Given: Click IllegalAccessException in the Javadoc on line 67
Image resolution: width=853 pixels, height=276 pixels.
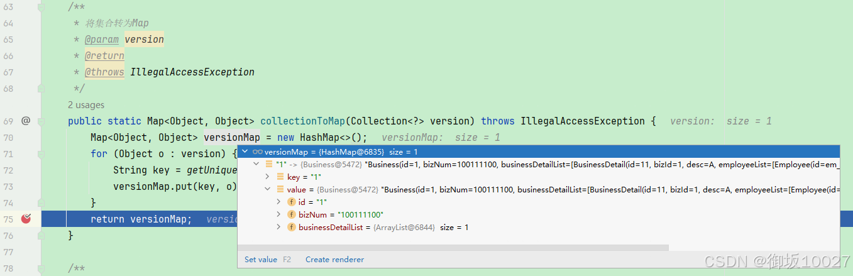Looking at the screenshot, I should coord(192,72).
